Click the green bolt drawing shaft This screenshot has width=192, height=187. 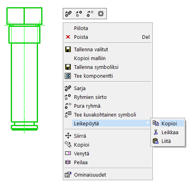click(24, 83)
